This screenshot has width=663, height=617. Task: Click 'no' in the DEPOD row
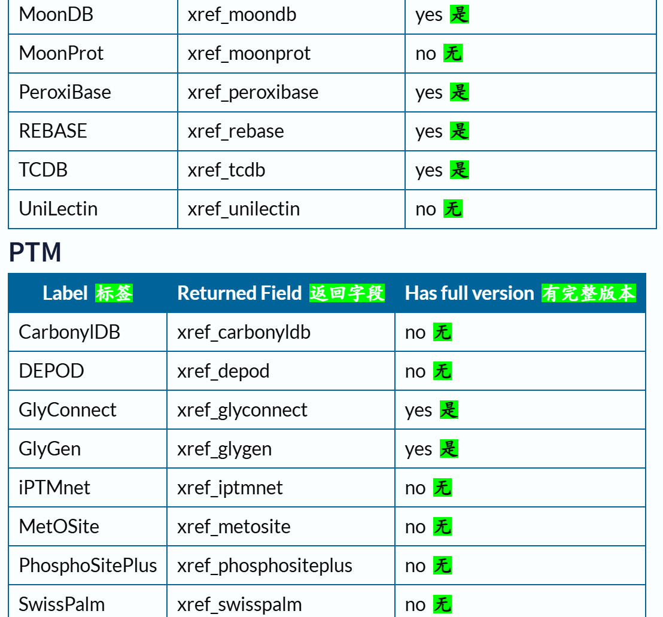click(415, 372)
